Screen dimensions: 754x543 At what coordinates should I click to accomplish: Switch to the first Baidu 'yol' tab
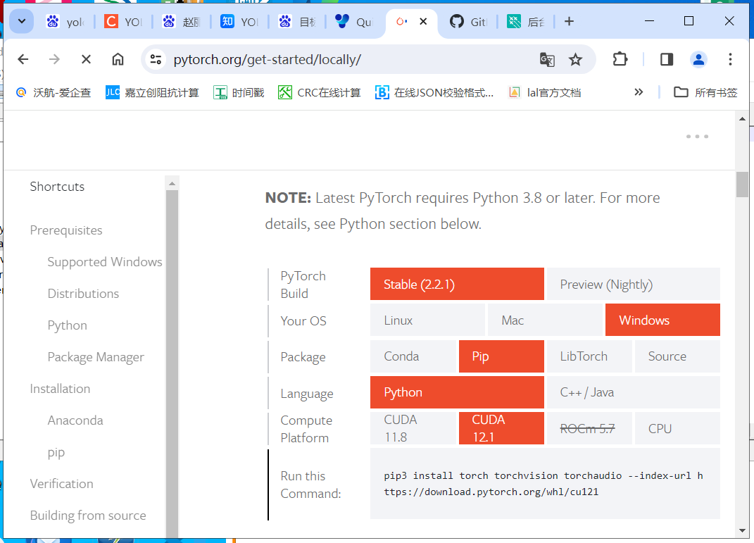pyautogui.click(x=65, y=22)
